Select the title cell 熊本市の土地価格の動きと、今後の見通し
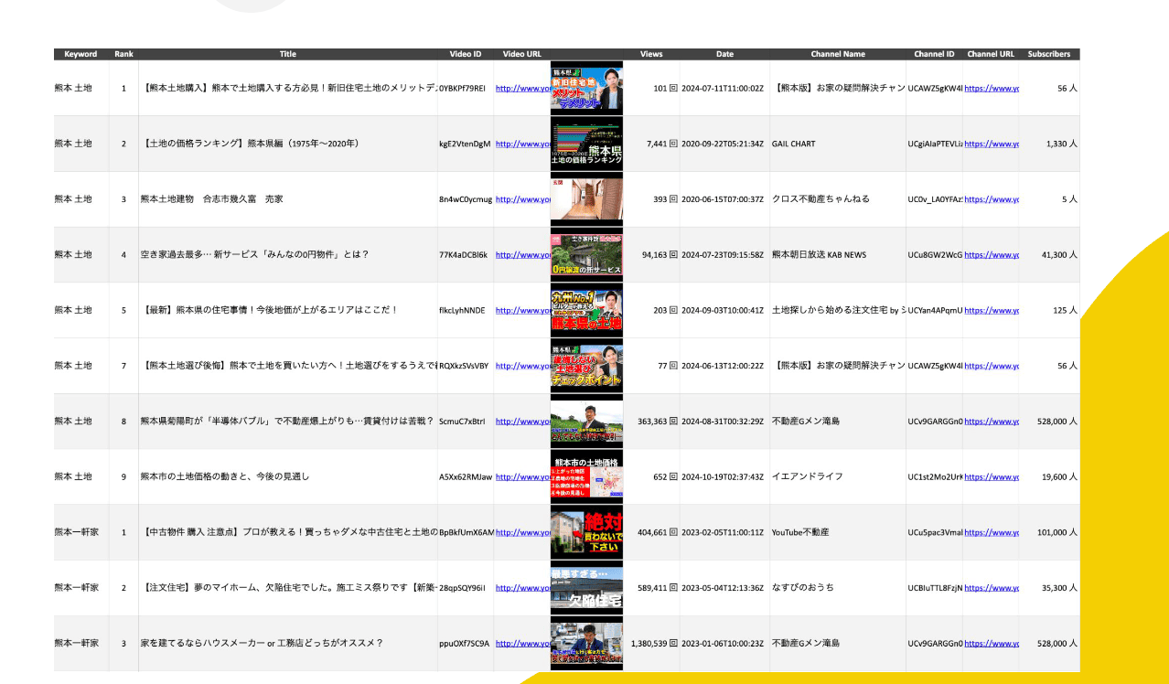Screen dimensions: 1169x684 225,476
